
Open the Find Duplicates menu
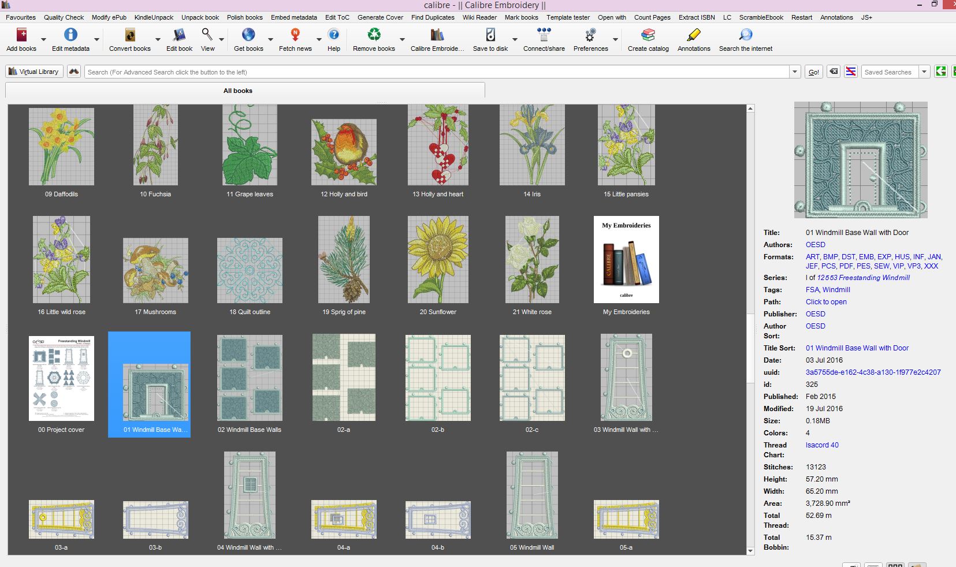click(x=433, y=17)
